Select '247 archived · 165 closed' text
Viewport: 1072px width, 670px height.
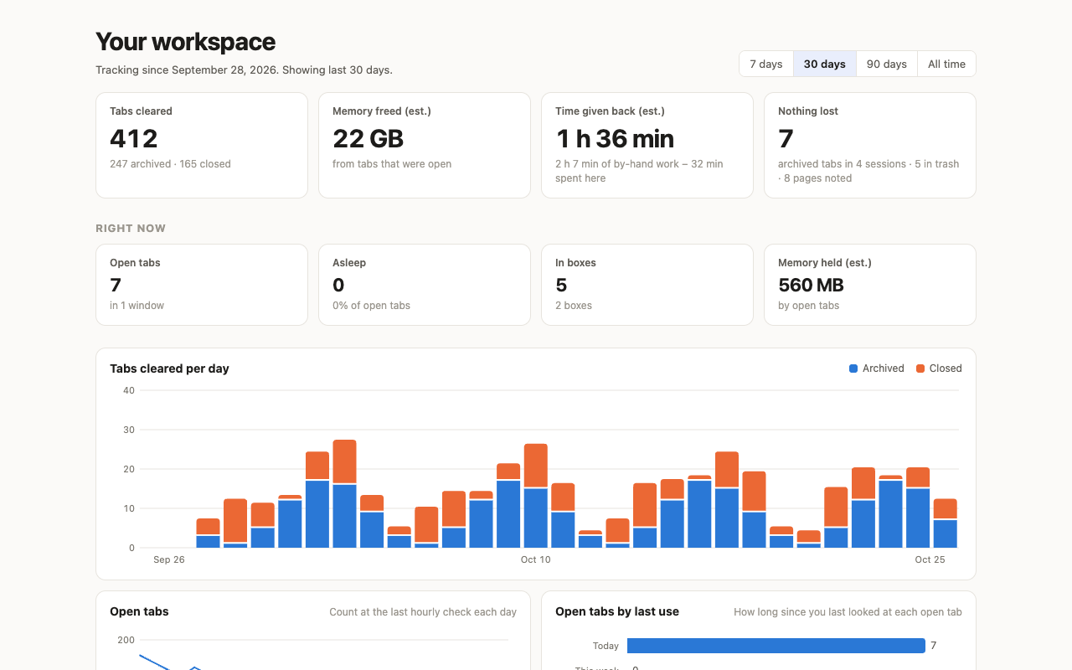(170, 164)
